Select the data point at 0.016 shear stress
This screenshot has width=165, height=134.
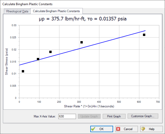(x=38, y=59)
